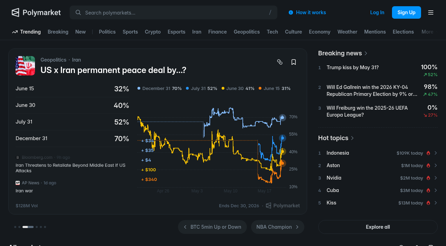Click the Bloomberg.com source icon
Viewport: 446px width, 246px height.
tap(18, 157)
